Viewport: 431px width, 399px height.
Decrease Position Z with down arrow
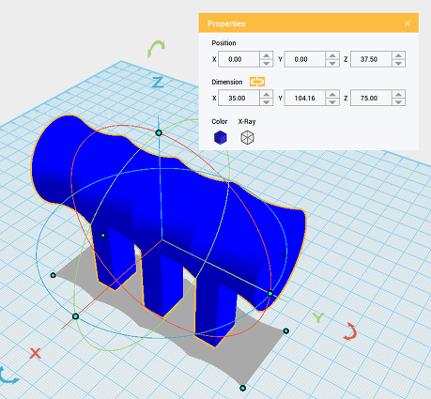click(x=399, y=63)
